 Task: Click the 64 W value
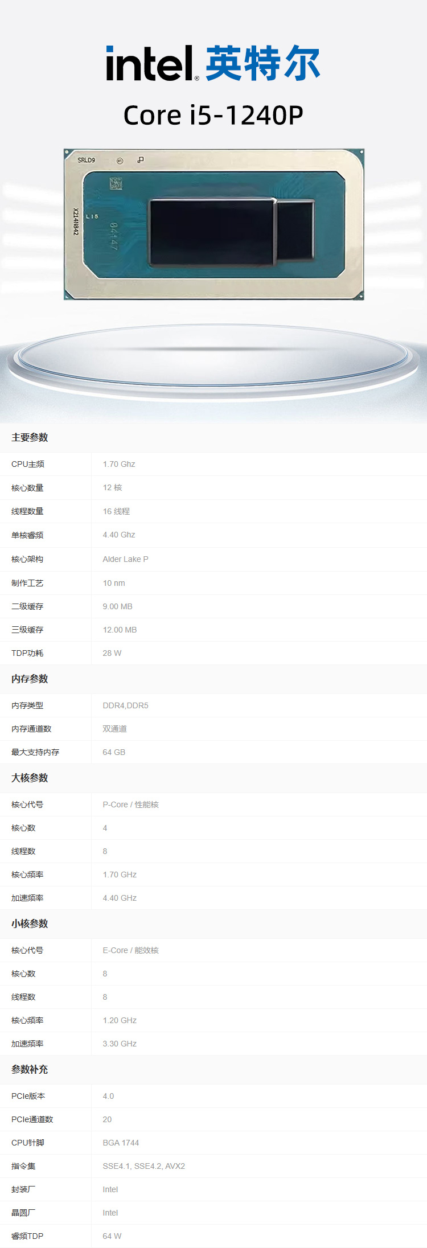coord(112,1236)
